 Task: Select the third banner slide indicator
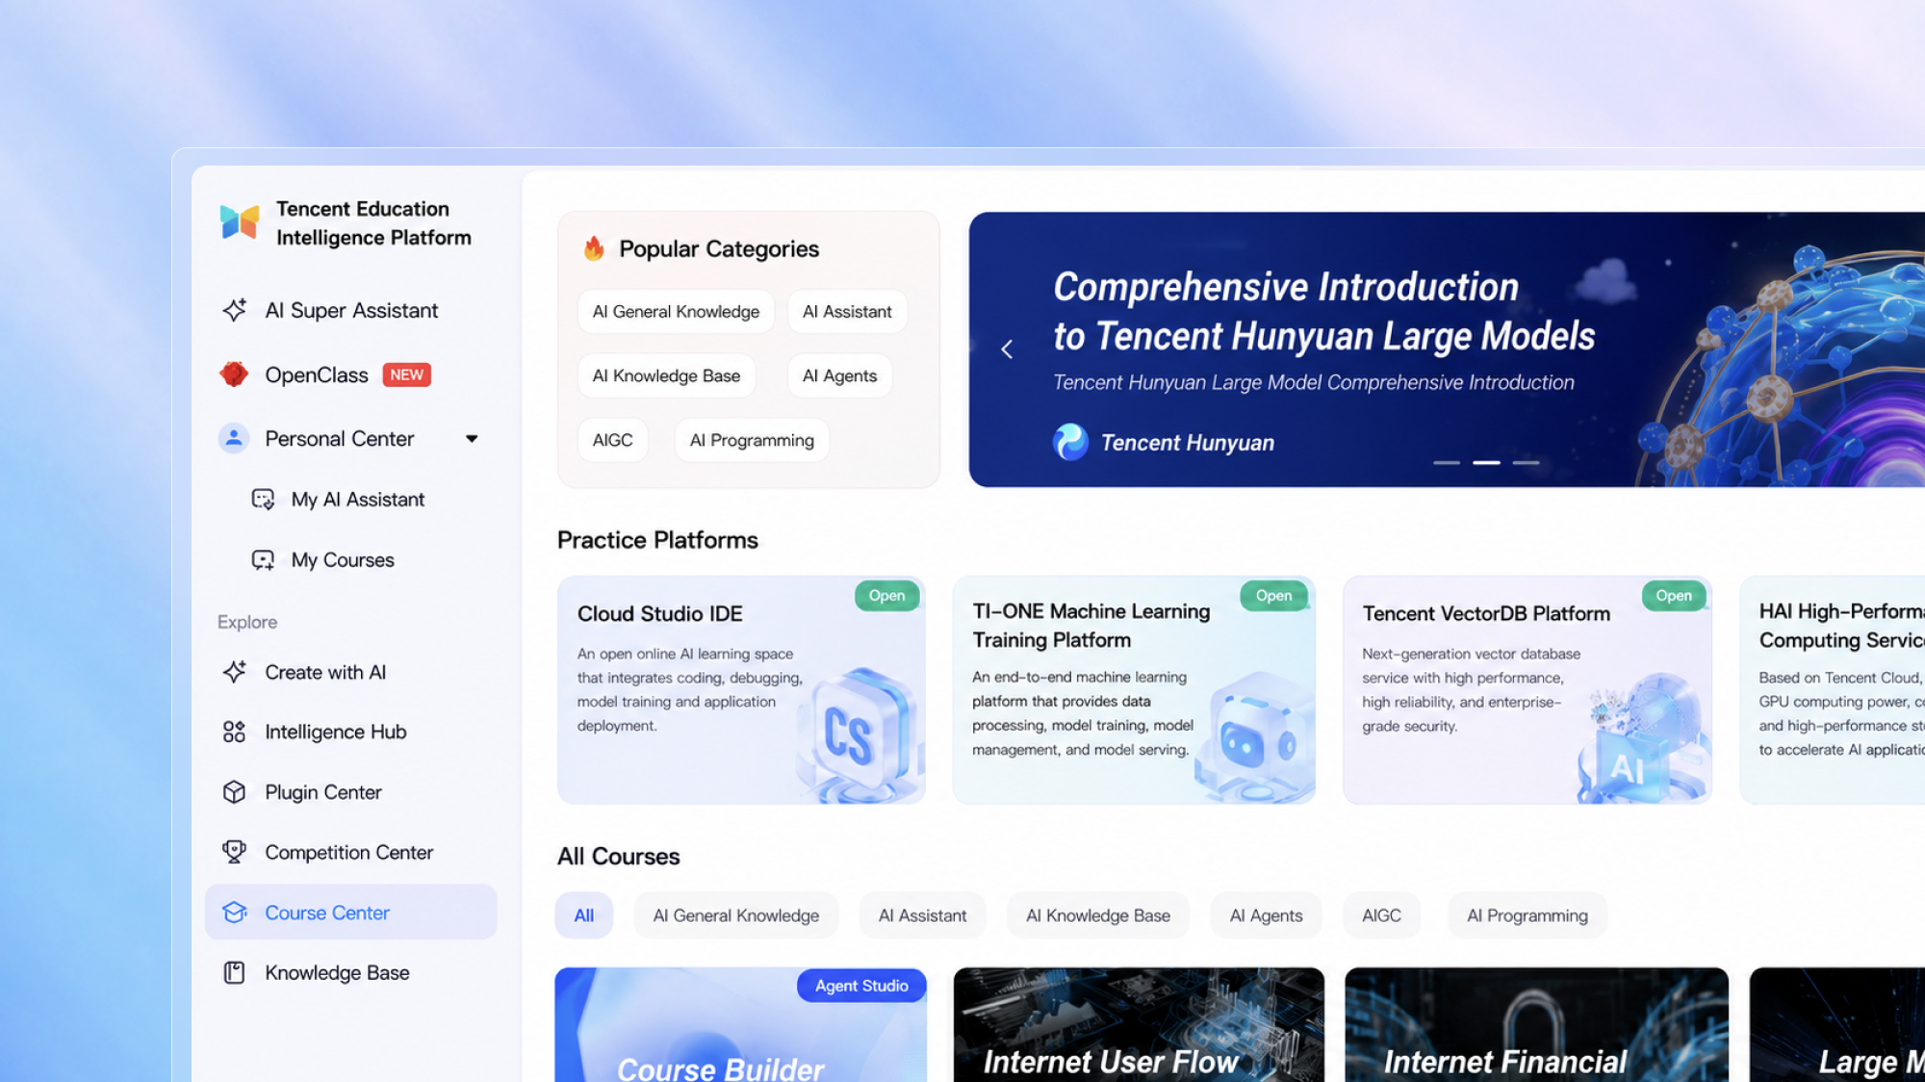point(1526,463)
